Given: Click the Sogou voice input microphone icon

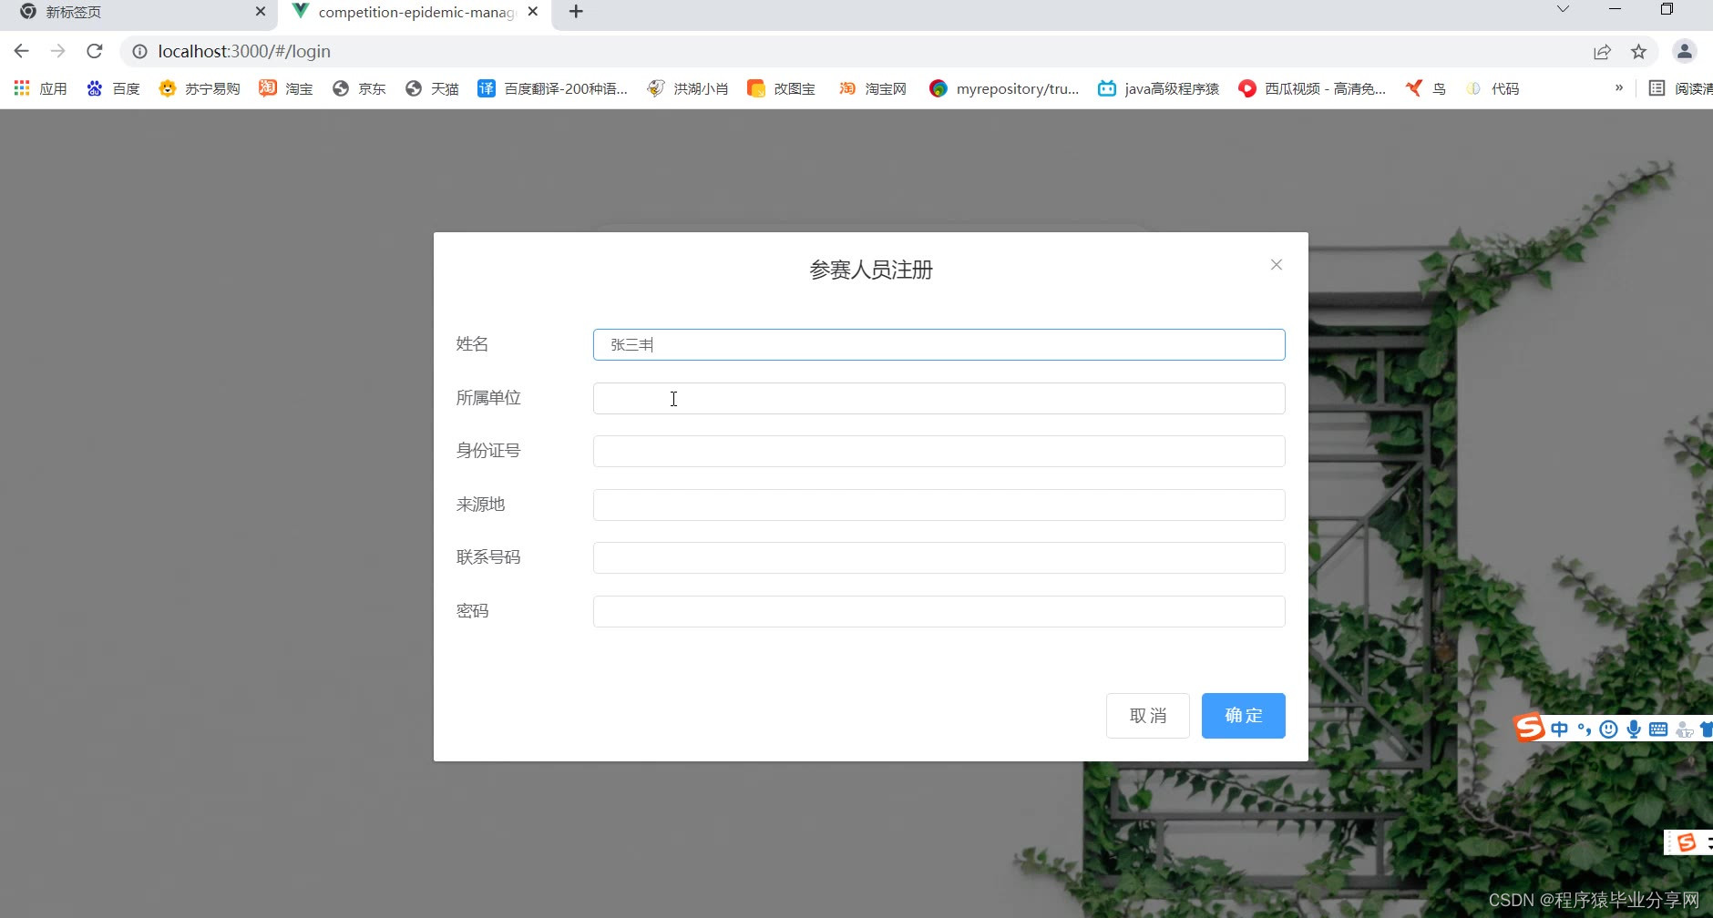Looking at the screenshot, I should tap(1634, 729).
